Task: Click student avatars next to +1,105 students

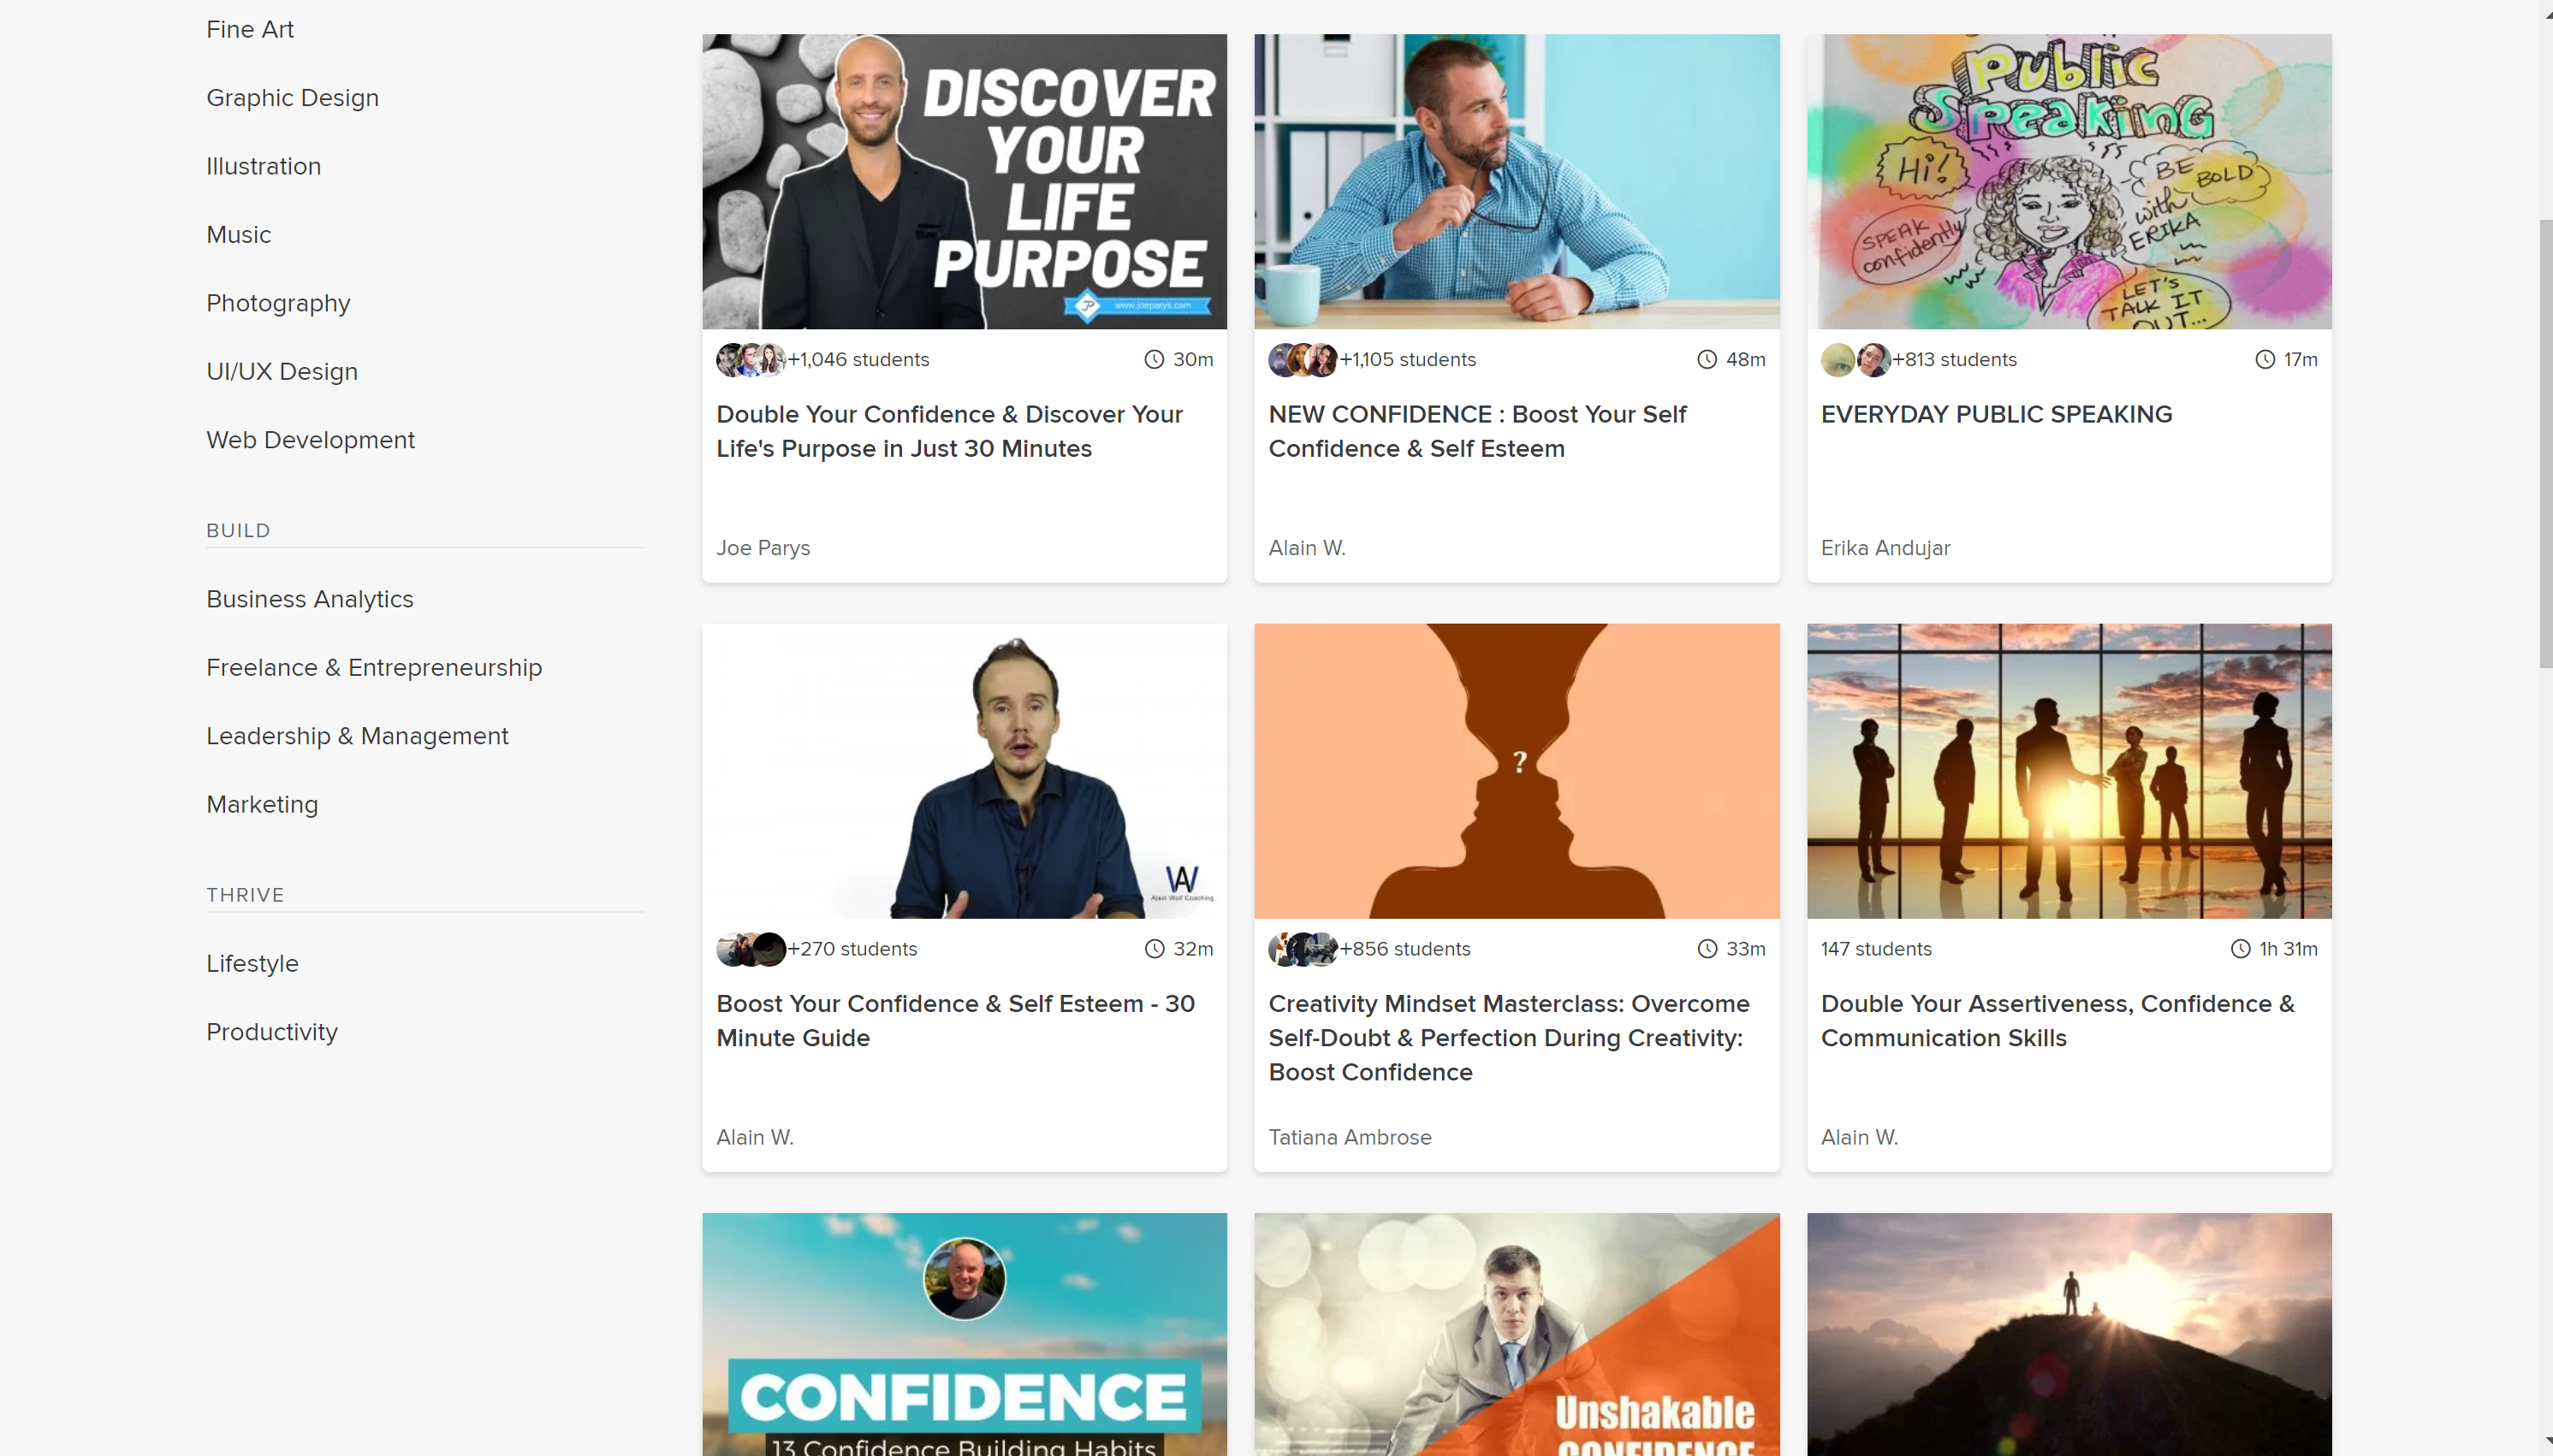Action: click(1303, 359)
